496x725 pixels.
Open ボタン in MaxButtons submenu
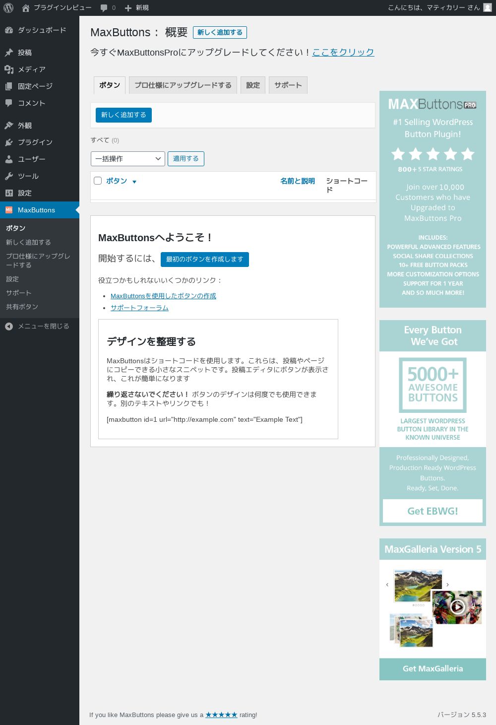[15, 228]
